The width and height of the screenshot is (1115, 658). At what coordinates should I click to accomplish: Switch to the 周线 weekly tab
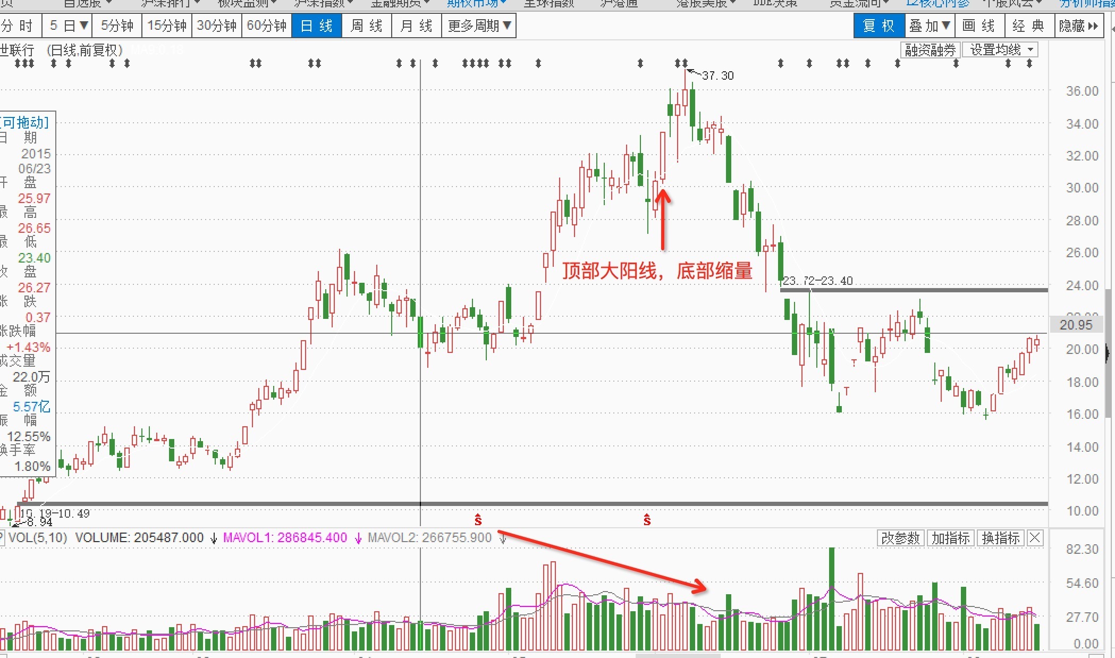point(366,26)
